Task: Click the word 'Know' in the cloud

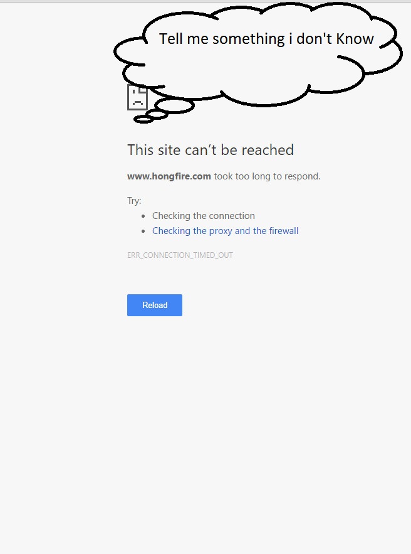Action: point(355,38)
